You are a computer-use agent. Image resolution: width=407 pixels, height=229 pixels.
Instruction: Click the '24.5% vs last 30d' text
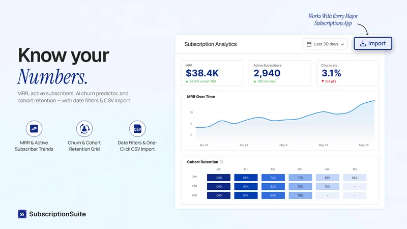(202, 81)
